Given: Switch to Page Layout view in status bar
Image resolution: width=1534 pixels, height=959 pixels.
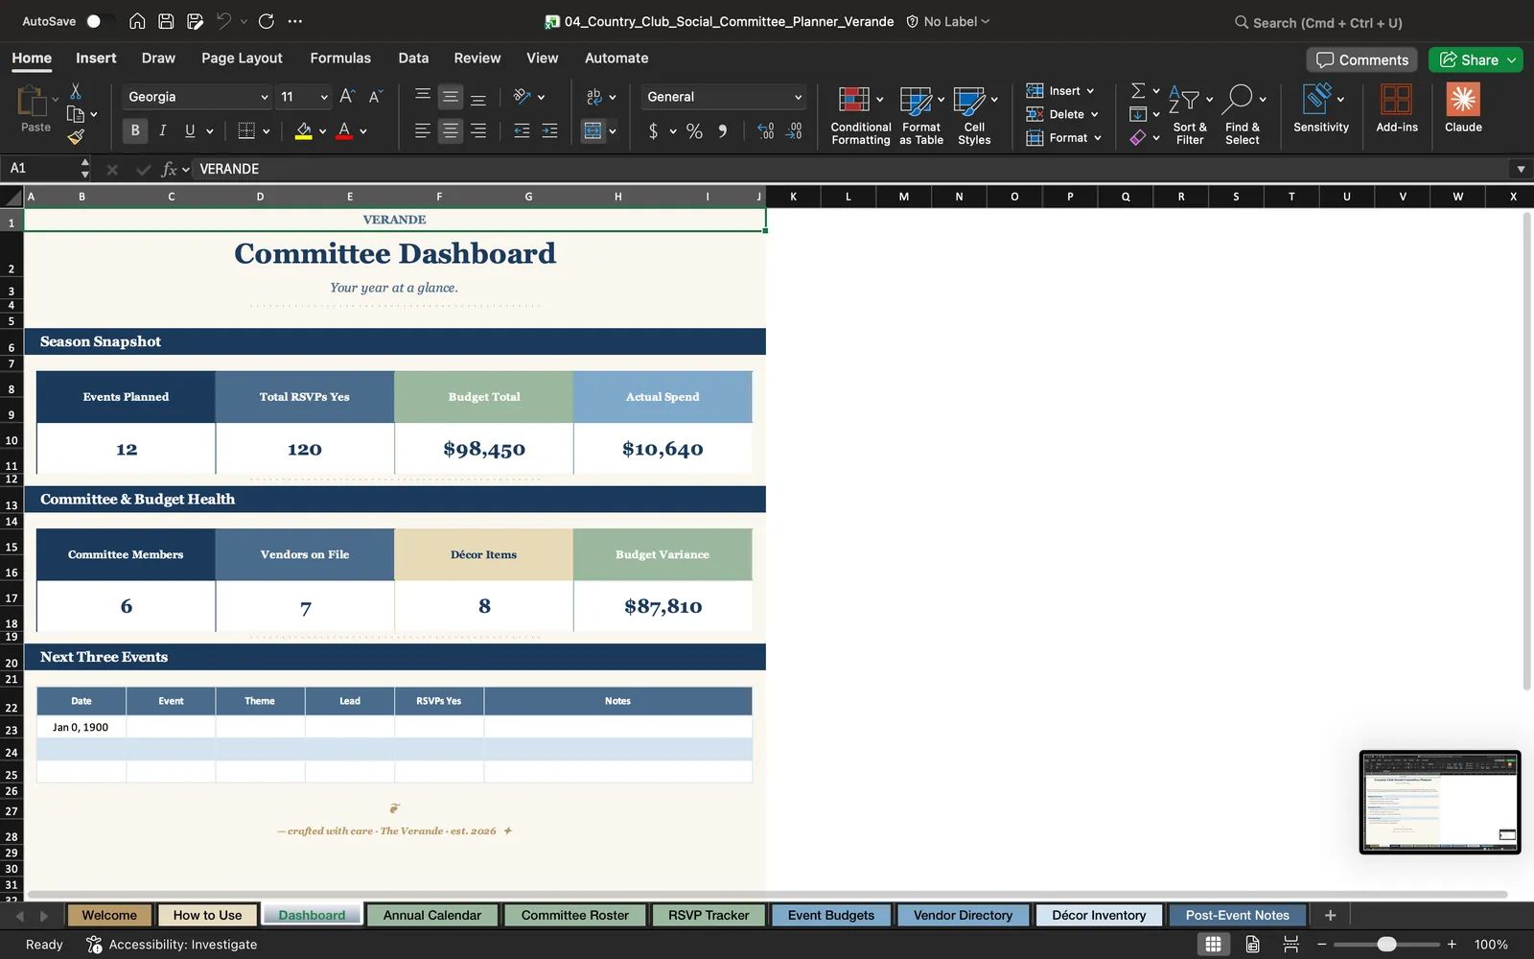Looking at the screenshot, I should coord(1252,945).
